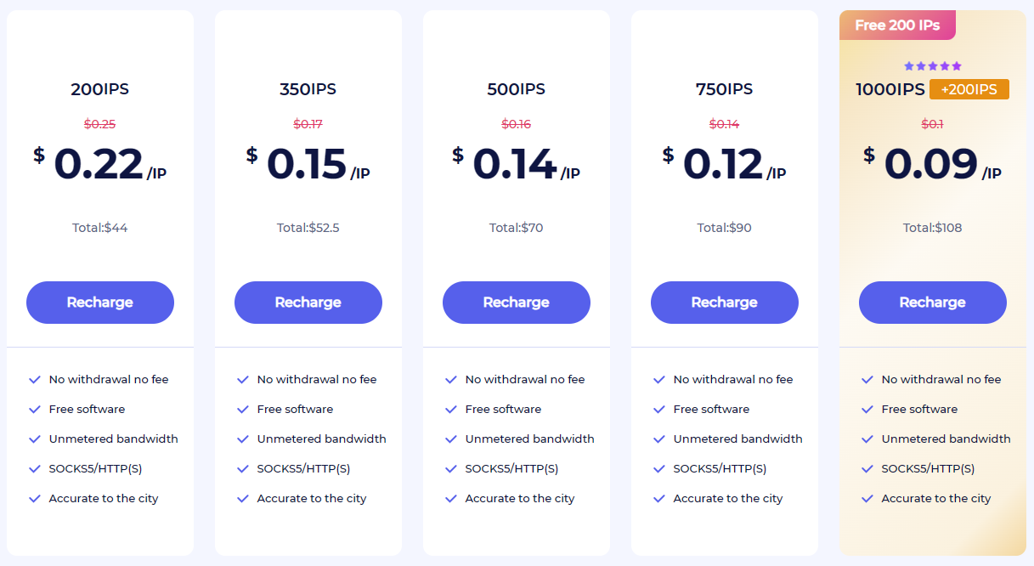
Task: Click checkmark beside Free software in 1000IPS card
Action: coord(867,410)
